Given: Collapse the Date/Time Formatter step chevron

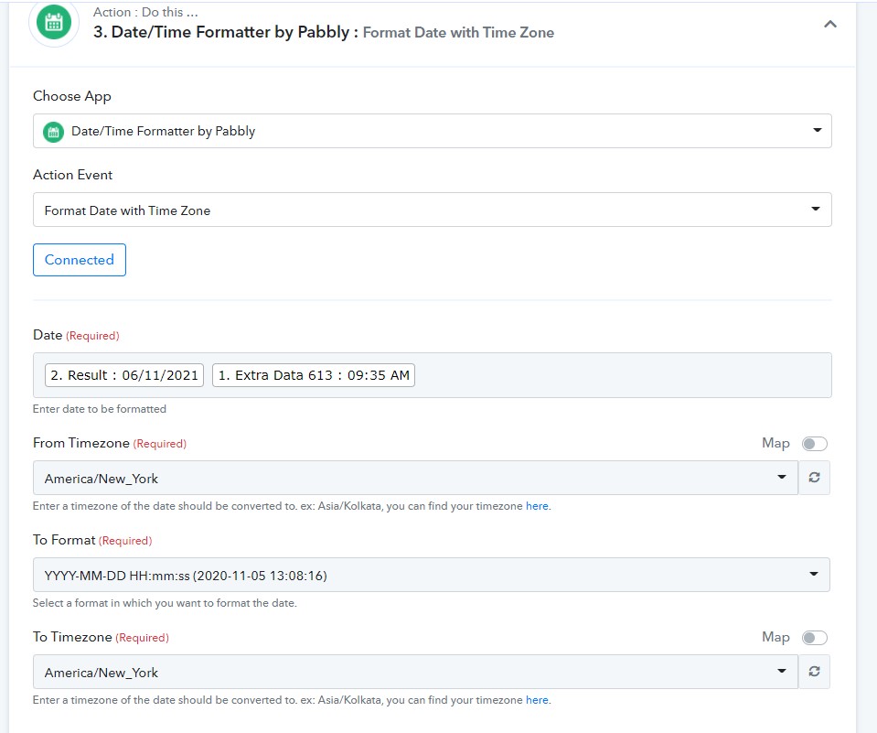Looking at the screenshot, I should click(x=829, y=25).
